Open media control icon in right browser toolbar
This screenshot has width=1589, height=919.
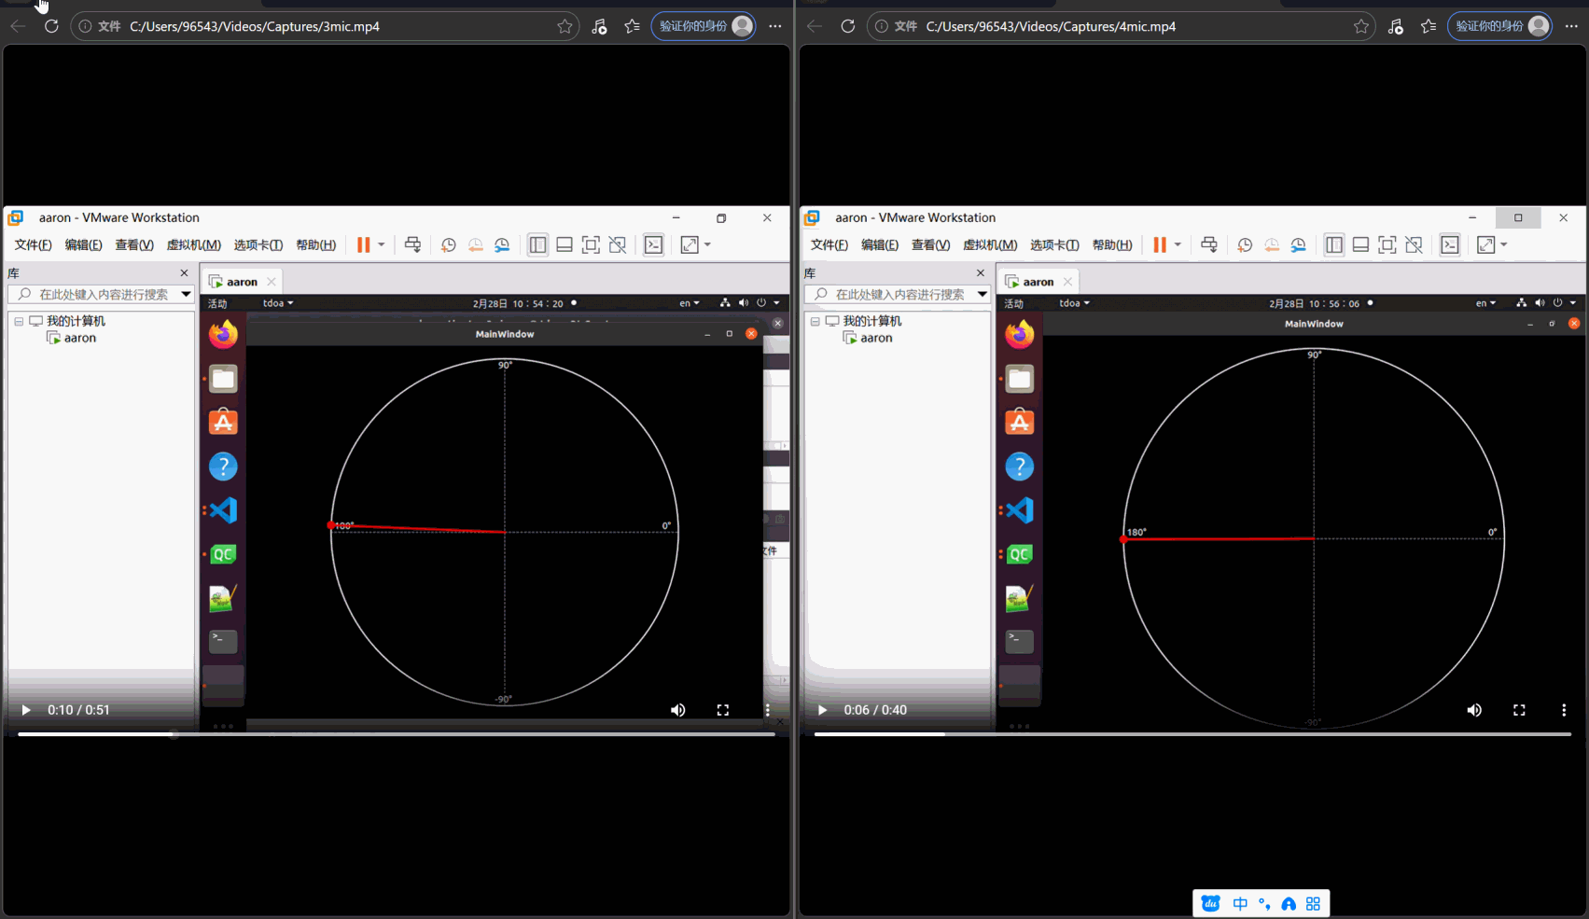tap(1395, 26)
